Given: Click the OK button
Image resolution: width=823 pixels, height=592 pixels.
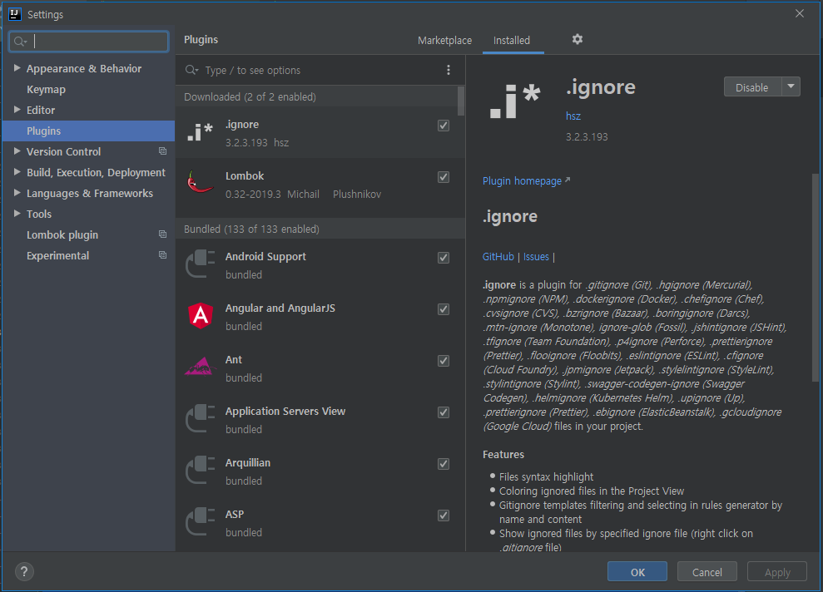Looking at the screenshot, I should click(637, 572).
